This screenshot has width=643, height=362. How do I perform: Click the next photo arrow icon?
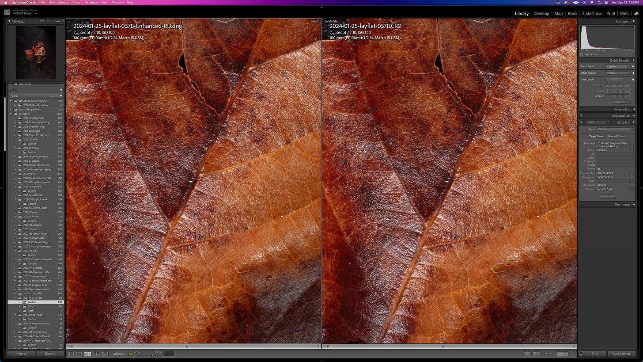click(551, 354)
